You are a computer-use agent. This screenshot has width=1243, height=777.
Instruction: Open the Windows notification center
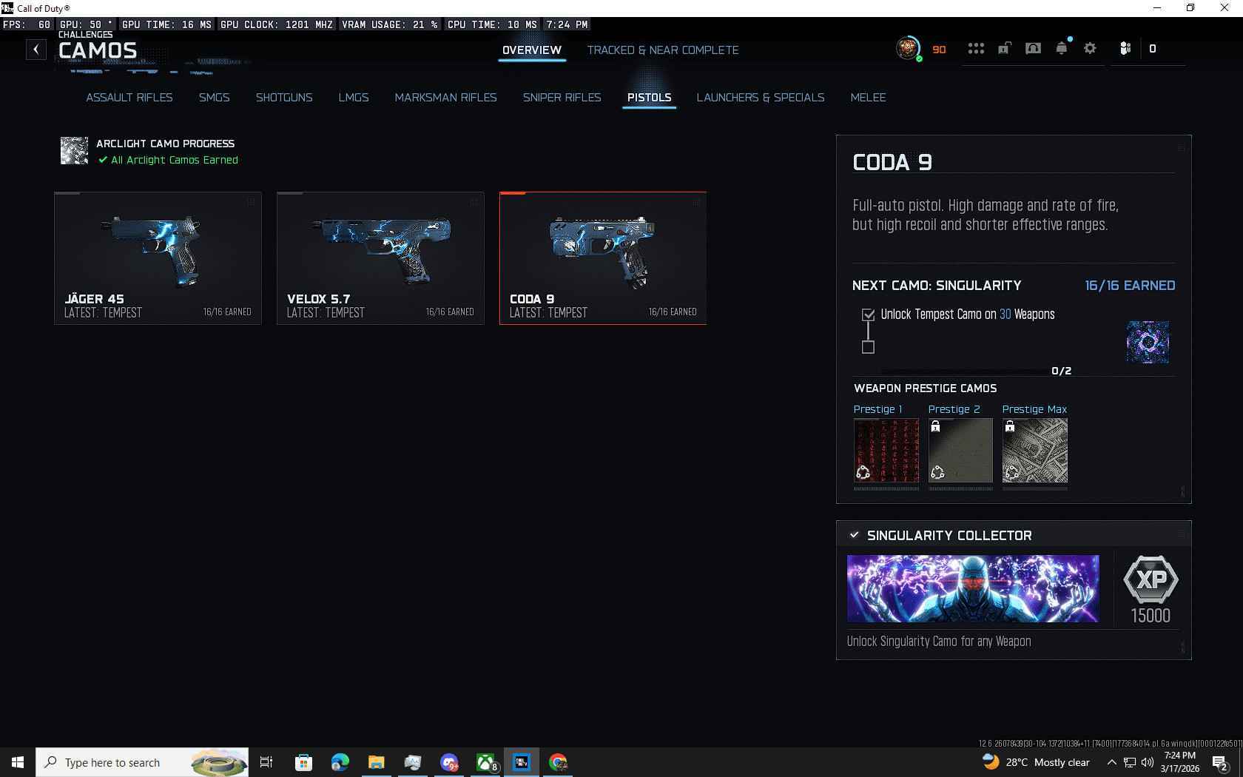pyautogui.click(x=1221, y=762)
